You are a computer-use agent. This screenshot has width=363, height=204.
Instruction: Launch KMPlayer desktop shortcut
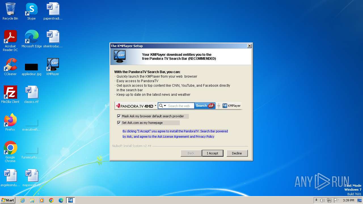[x=53, y=67]
